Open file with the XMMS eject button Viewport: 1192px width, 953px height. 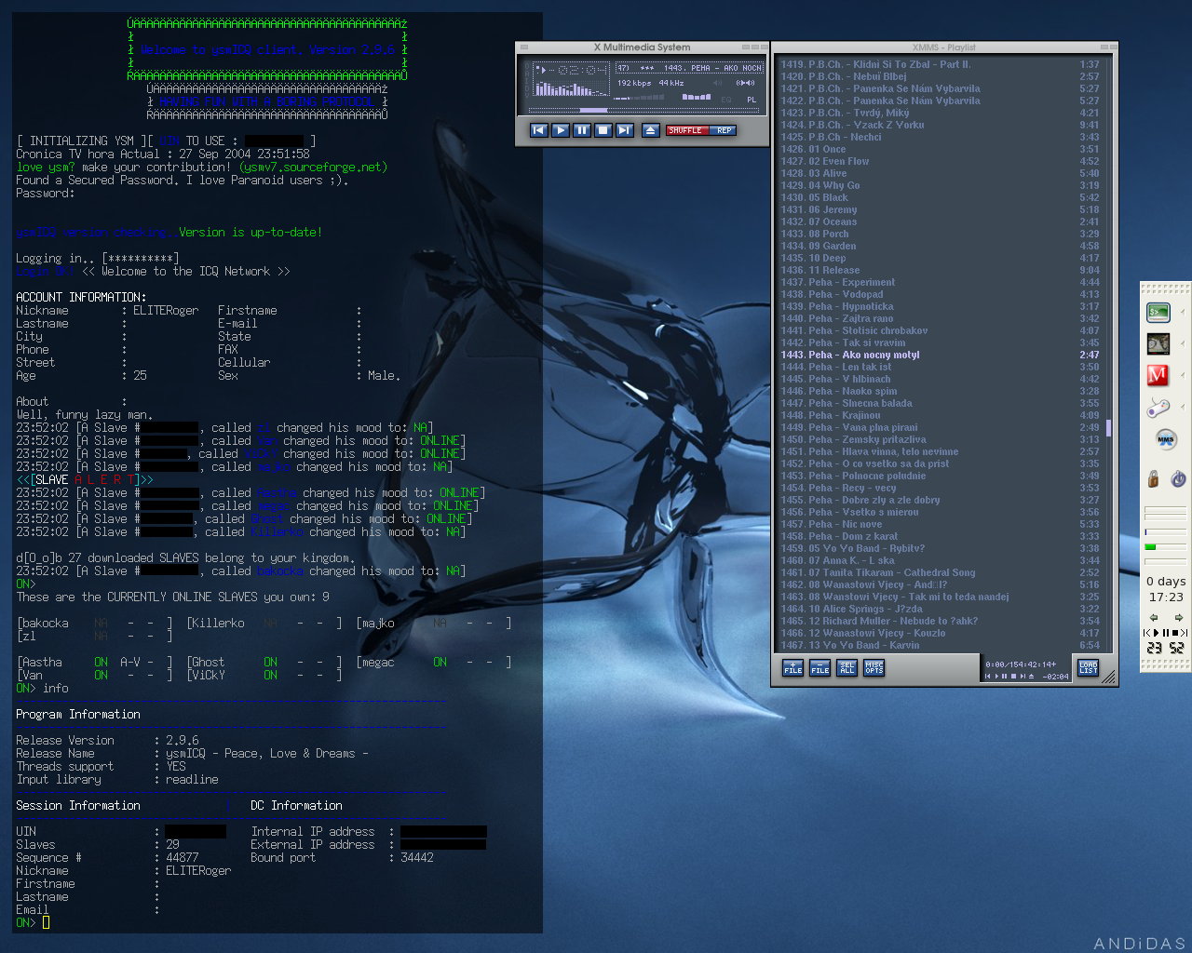[651, 130]
